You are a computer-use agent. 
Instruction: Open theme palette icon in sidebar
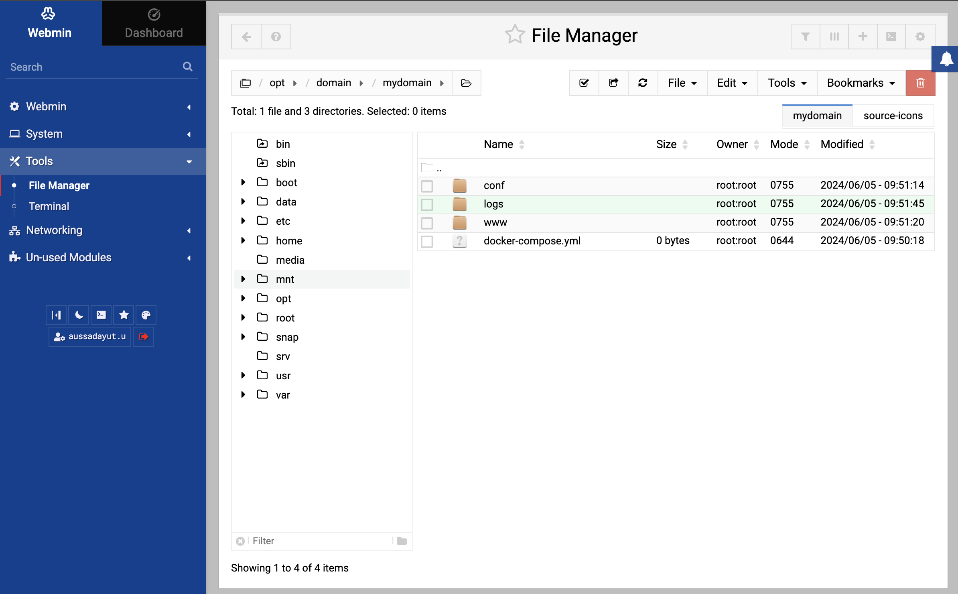click(146, 315)
